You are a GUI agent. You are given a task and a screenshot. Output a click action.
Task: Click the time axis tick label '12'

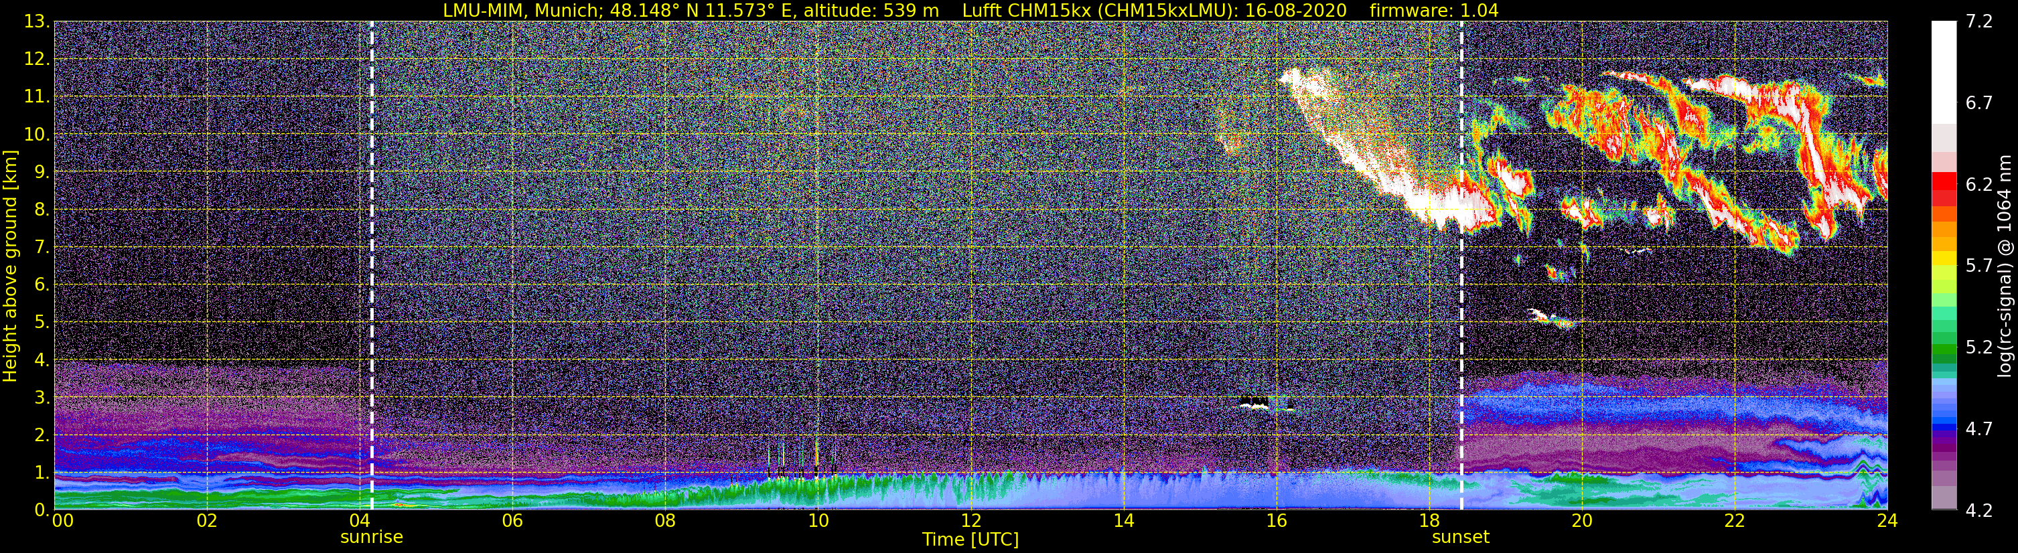tap(970, 522)
